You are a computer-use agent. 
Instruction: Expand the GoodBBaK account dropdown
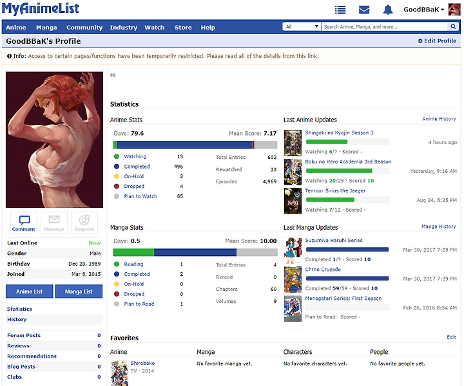tap(424, 10)
